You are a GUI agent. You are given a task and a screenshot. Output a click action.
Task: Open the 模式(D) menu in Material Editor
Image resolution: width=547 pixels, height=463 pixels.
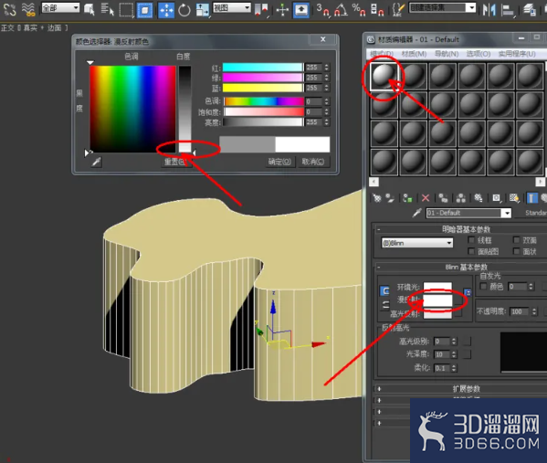tap(382, 54)
